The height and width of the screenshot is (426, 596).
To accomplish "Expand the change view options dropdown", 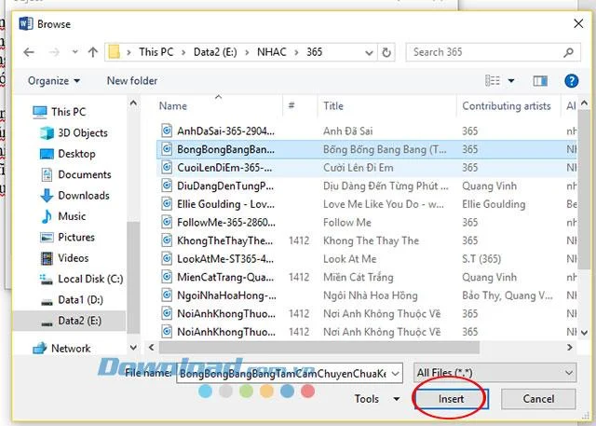I will tap(512, 81).
